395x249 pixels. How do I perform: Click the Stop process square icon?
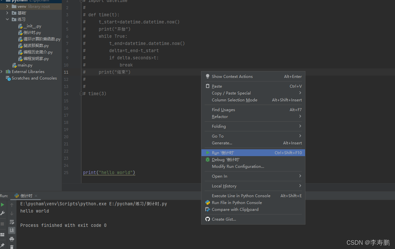click(x=3, y=224)
